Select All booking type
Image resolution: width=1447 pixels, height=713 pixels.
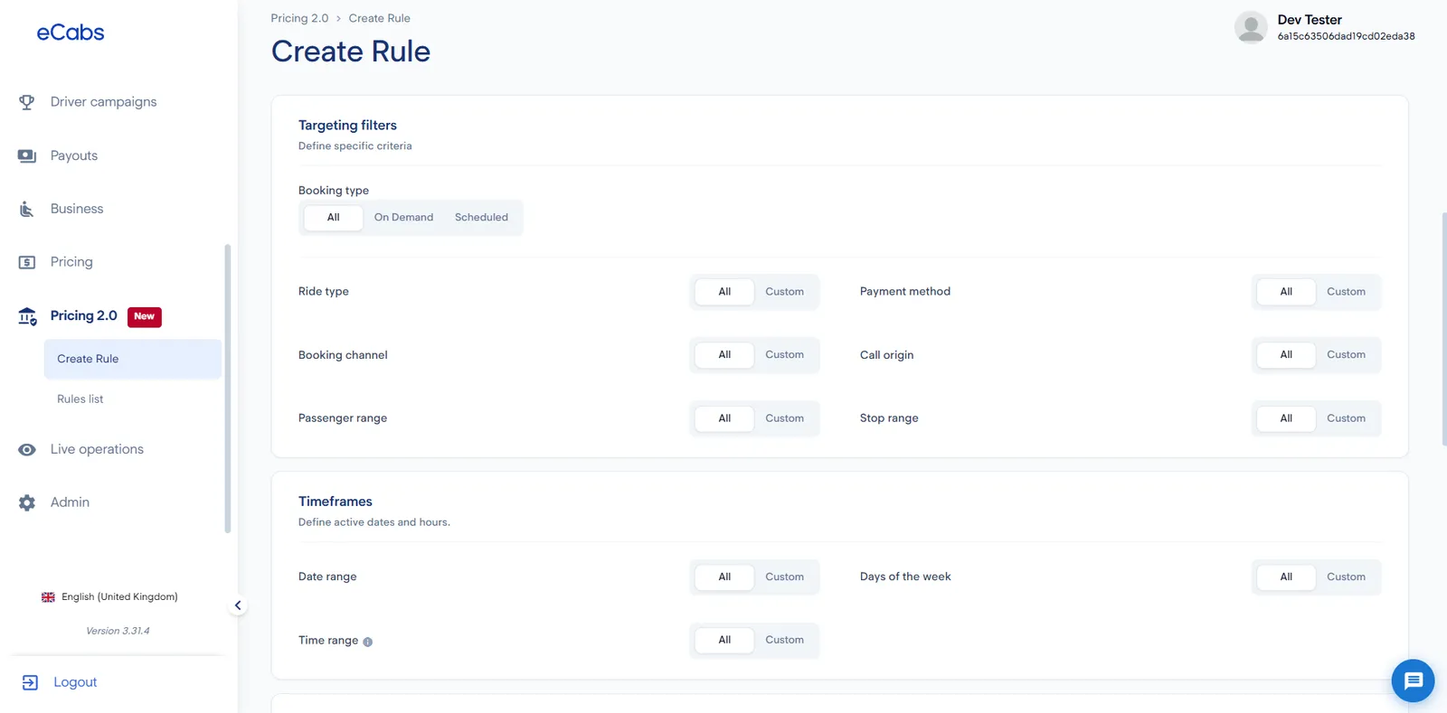tap(334, 217)
